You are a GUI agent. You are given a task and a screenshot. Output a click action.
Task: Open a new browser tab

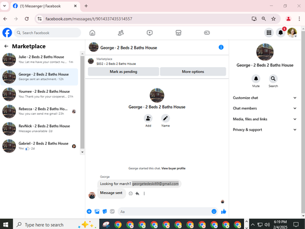(x=86, y=6)
